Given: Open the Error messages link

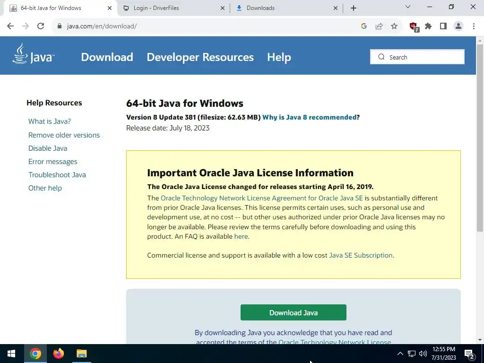Looking at the screenshot, I should tap(53, 162).
